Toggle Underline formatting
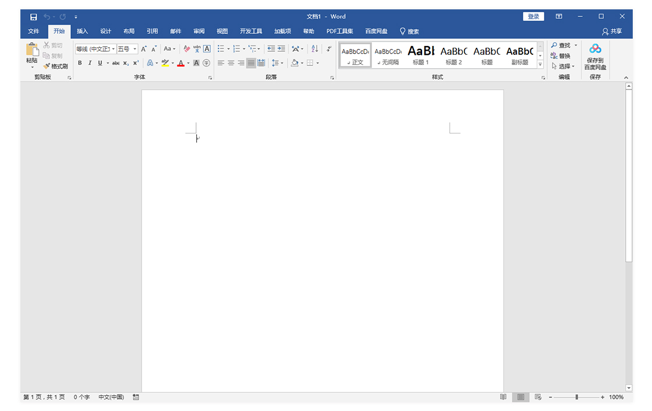 pyautogui.click(x=100, y=63)
